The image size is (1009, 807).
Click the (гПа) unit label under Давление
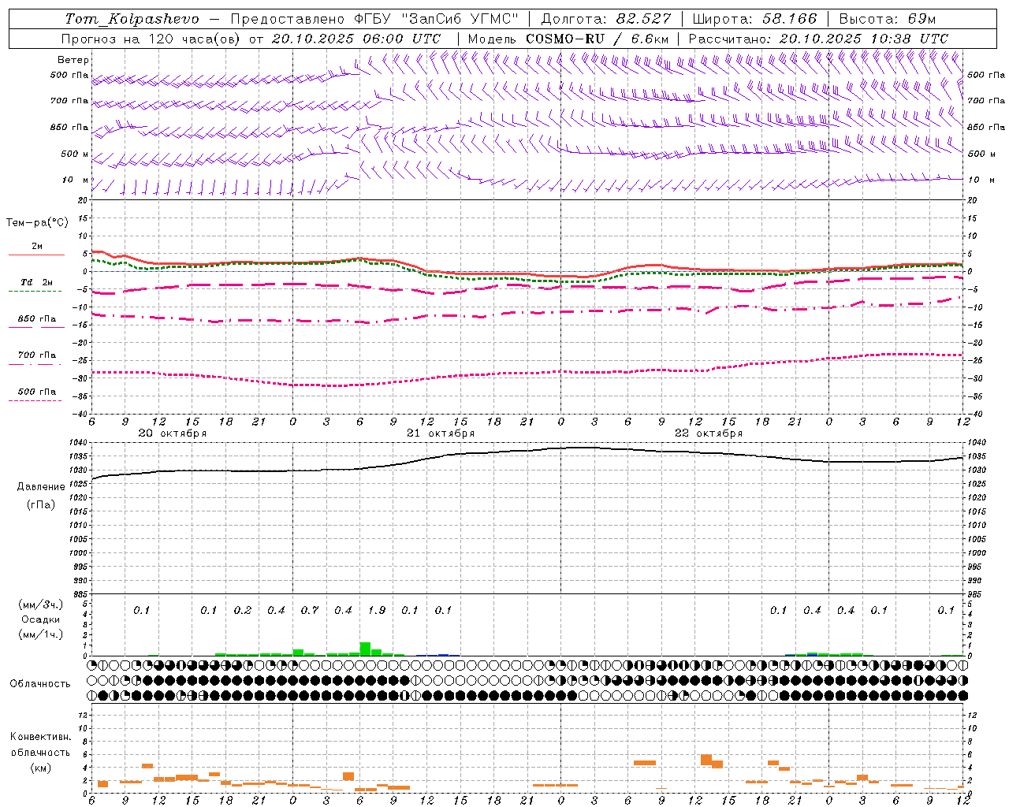(41, 504)
